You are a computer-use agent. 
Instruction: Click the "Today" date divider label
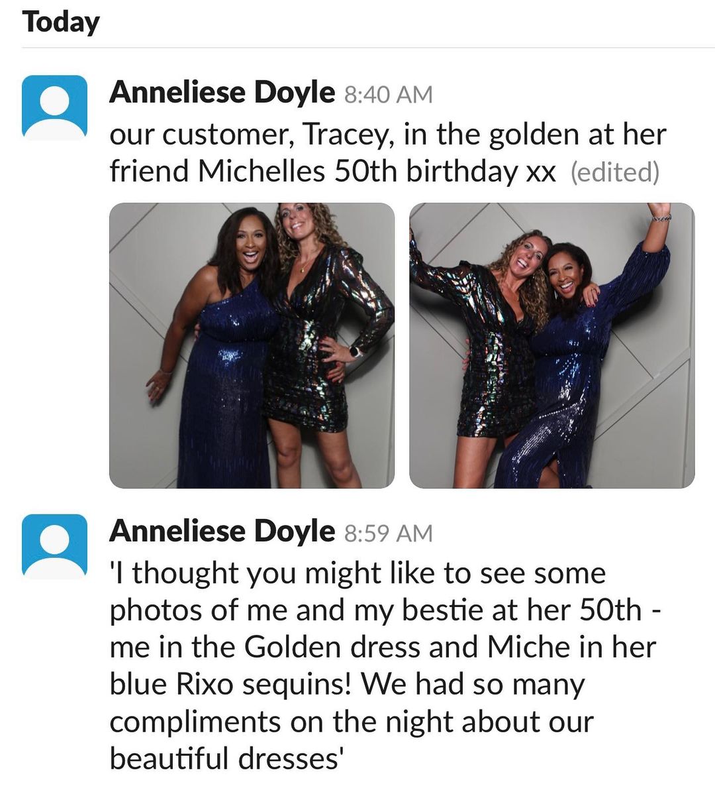tap(61, 22)
